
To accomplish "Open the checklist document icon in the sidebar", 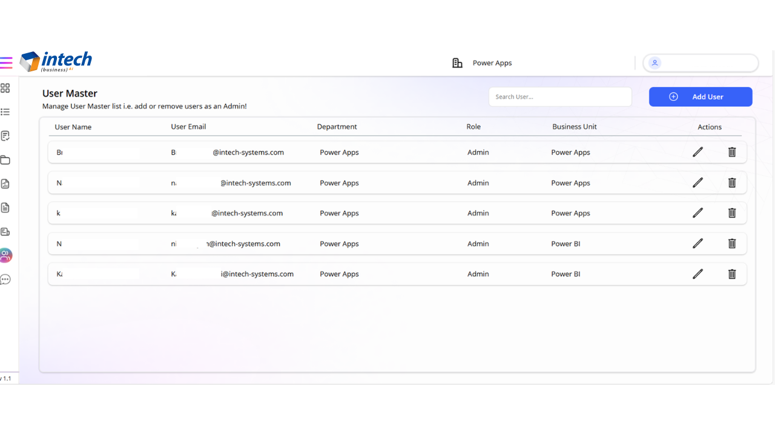I will click(5, 136).
